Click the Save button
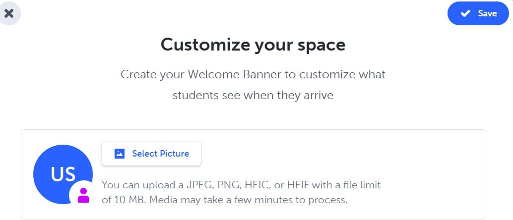Image resolution: width=513 pixels, height=220 pixels. click(x=479, y=13)
